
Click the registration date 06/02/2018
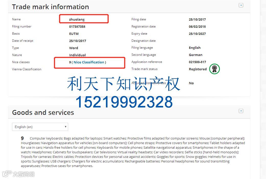pos(197,26)
